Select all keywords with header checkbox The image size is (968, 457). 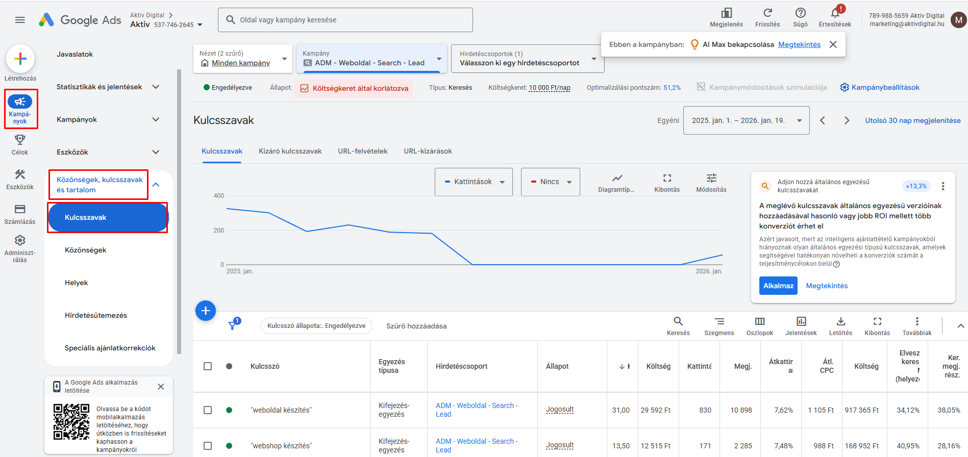pos(208,366)
